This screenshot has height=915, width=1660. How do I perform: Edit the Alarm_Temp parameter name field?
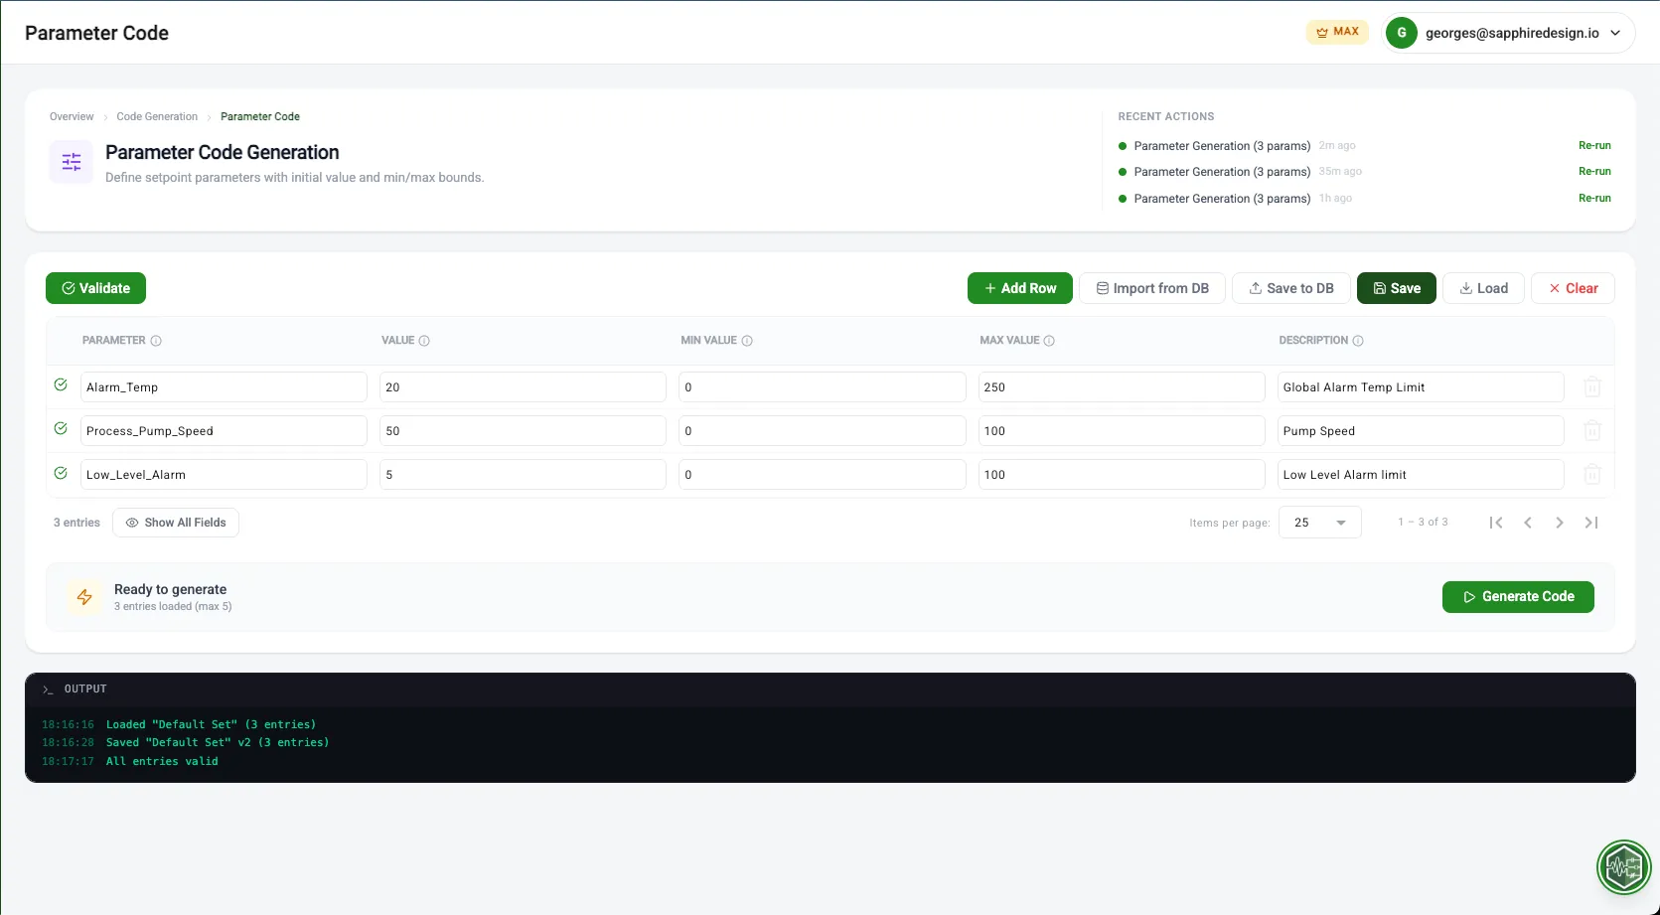pos(224,387)
